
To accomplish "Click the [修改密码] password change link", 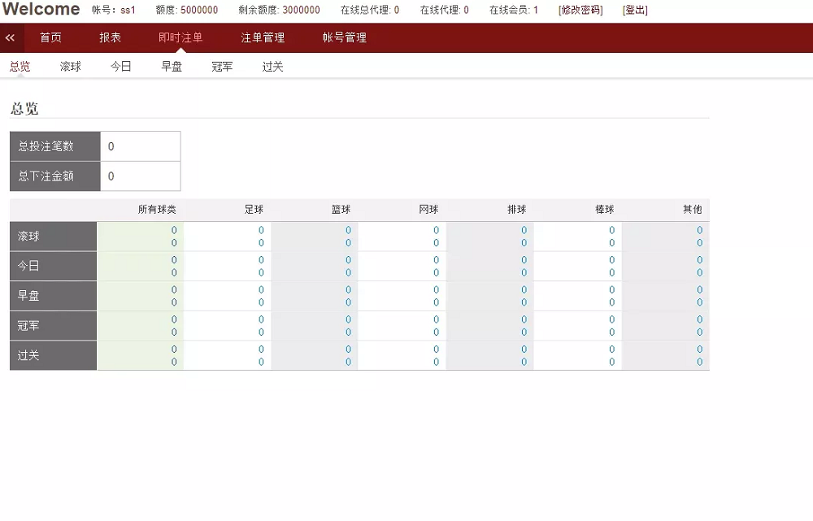I will click(x=579, y=10).
